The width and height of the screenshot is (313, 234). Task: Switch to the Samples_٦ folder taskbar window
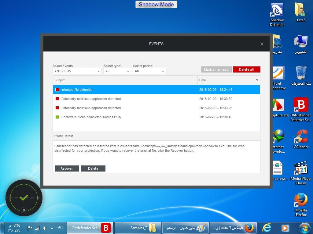(138, 228)
